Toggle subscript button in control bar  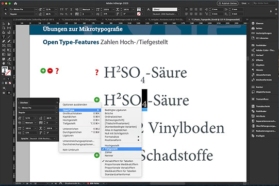coord(67,14)
